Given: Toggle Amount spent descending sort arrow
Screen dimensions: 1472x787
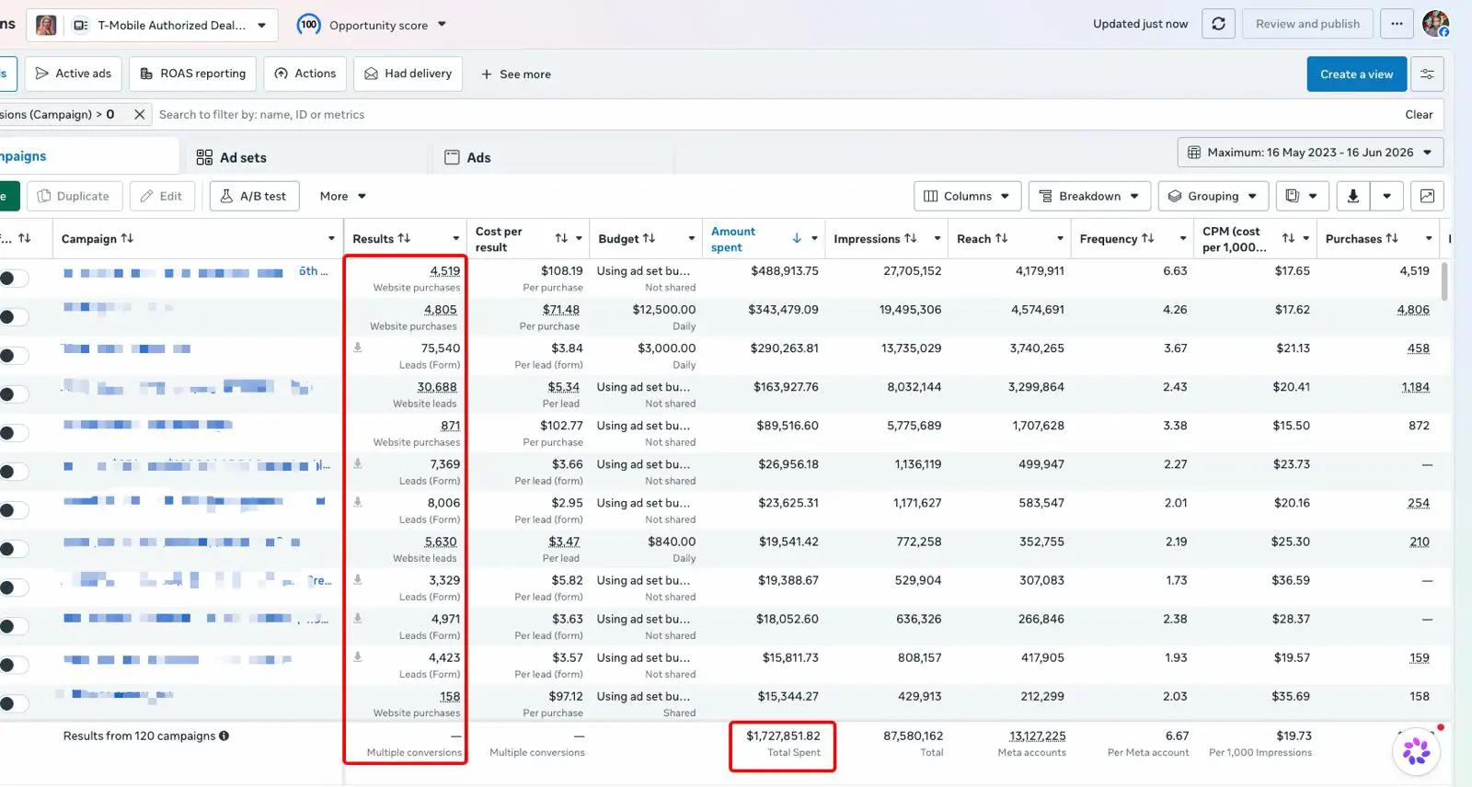Looking at the screenshot, I should (x=797, y=238).
